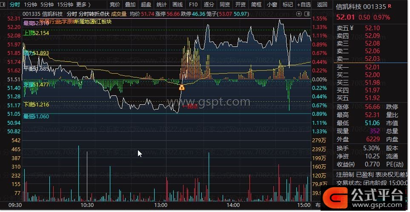
Task: Open the 所属地图汇板块 link
Action: click(93, 21)
